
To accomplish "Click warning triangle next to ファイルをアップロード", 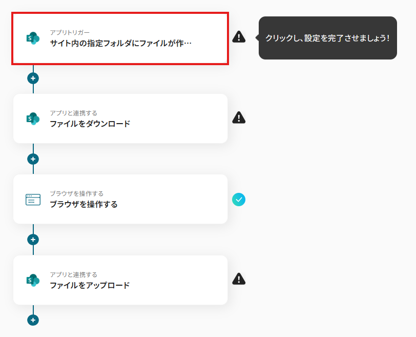I will [x=239, y=279].
